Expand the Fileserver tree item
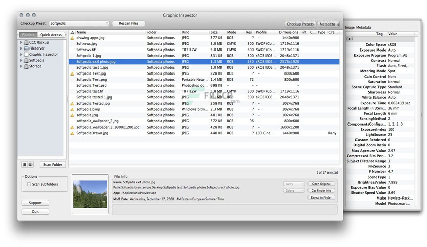Screen dimensions: 427x247 21,48
